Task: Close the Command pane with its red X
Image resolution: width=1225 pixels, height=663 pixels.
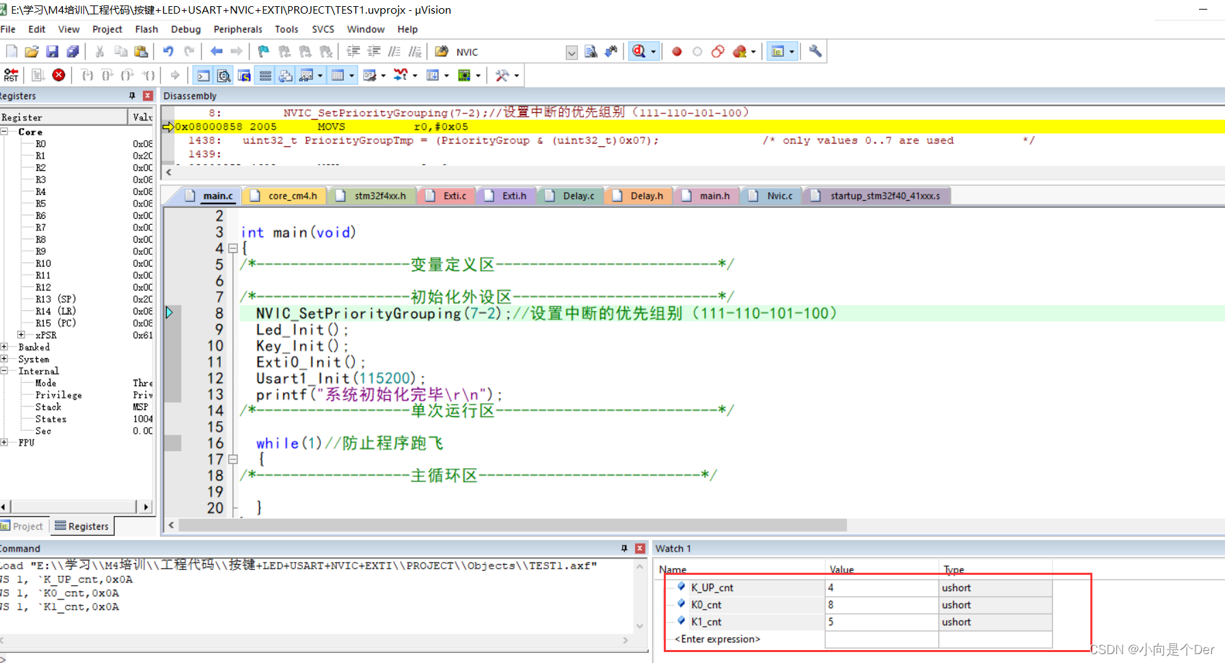Action: coord(640,548)
